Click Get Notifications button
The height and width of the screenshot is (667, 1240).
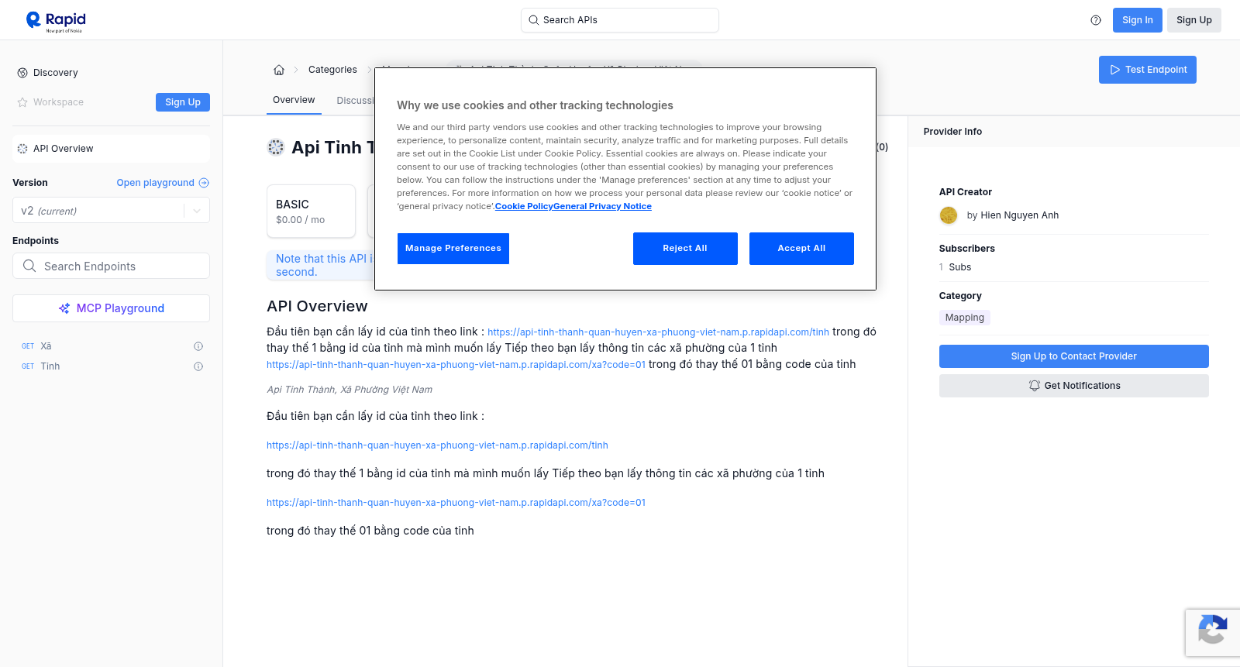point(1073,386)
